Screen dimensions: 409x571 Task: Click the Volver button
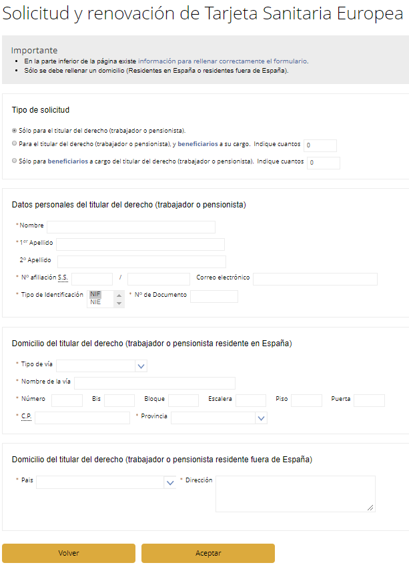[69, 553]
